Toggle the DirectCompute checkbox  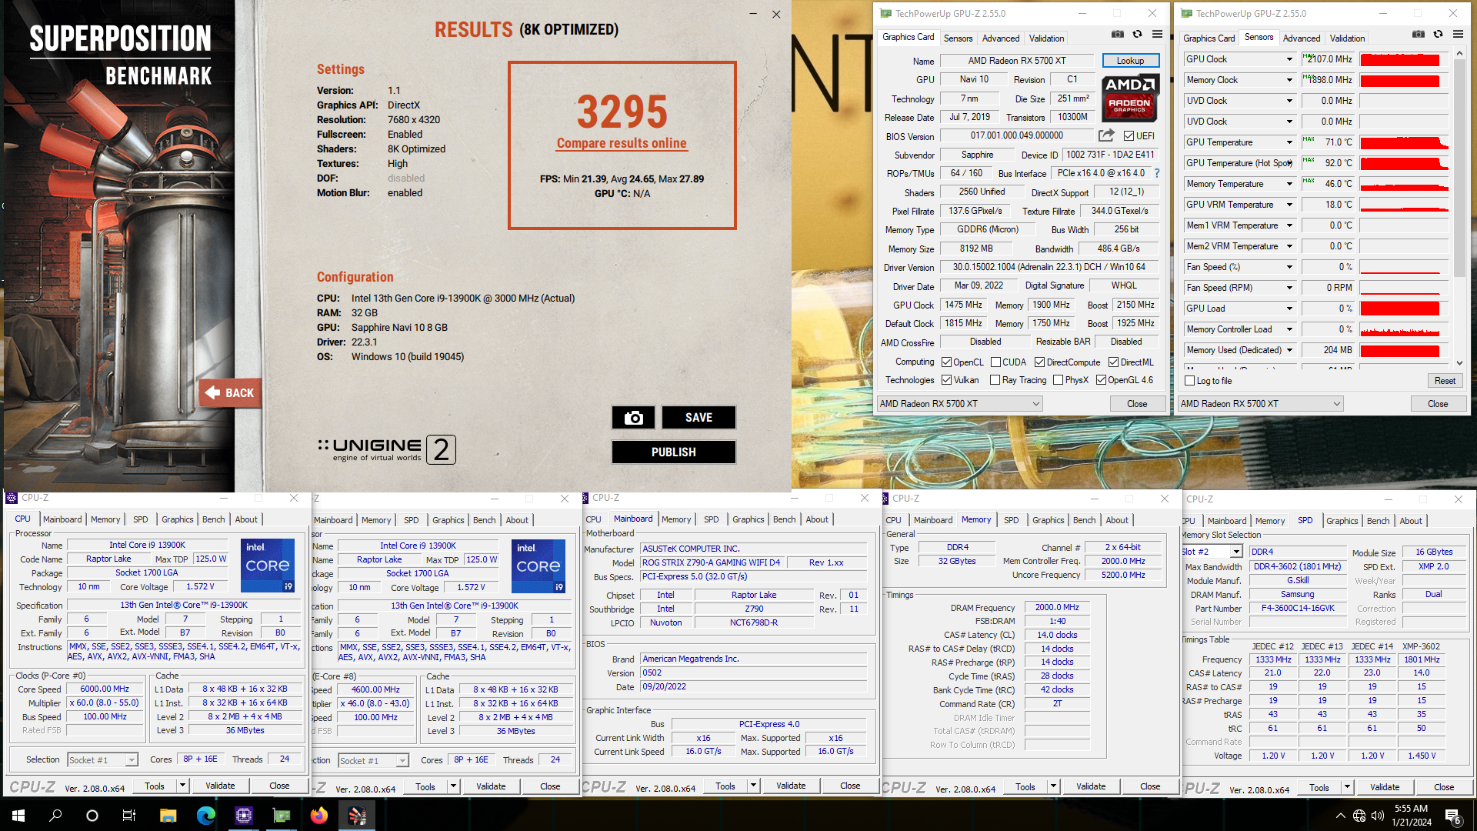(x=1039, y=362)
